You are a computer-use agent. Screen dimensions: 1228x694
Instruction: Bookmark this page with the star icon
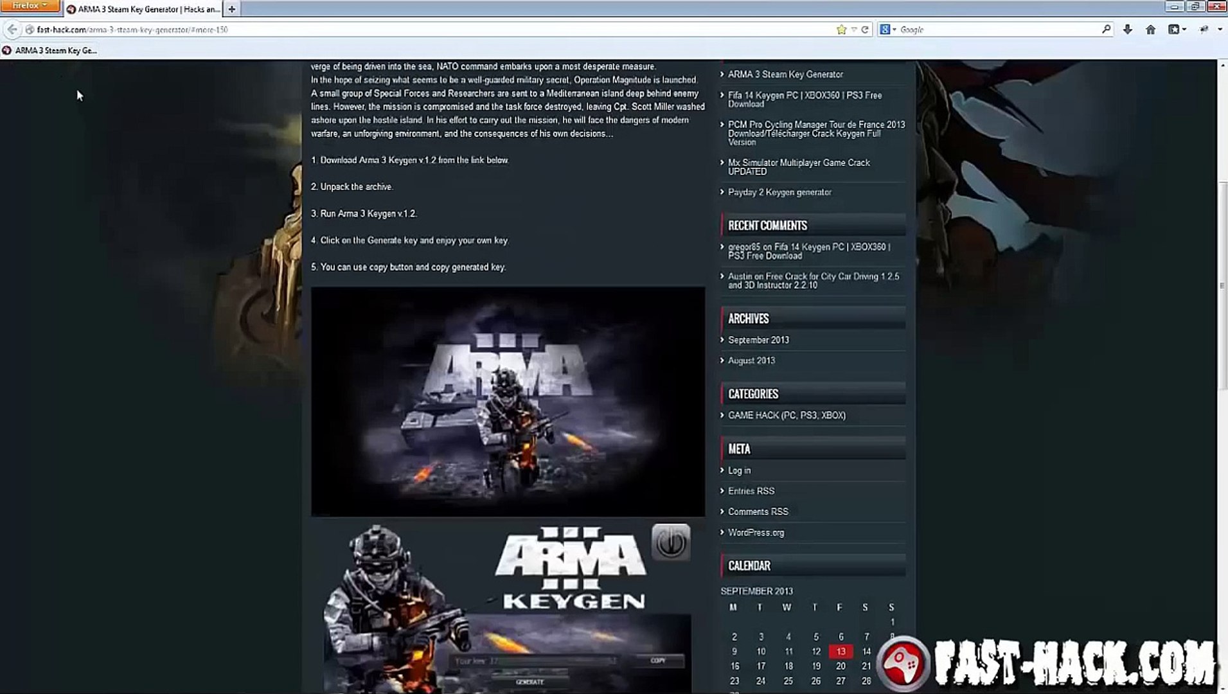[x=841, y=30]
